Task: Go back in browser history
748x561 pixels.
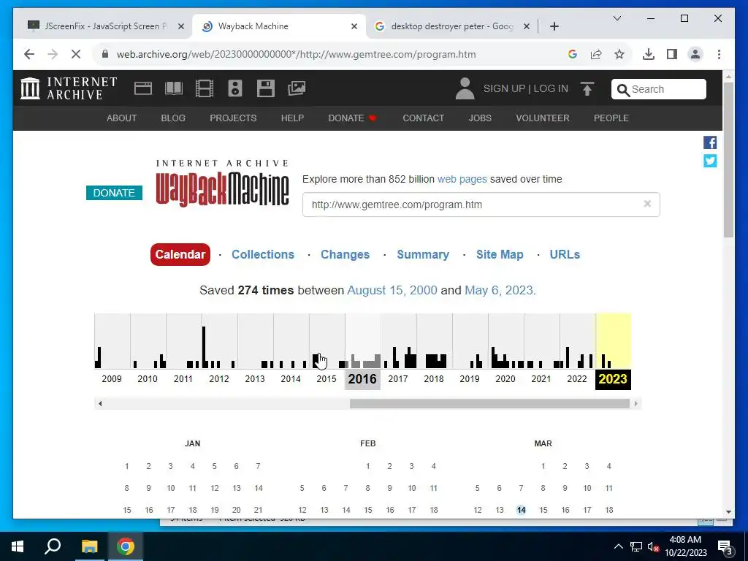Action: click(29, 54)
